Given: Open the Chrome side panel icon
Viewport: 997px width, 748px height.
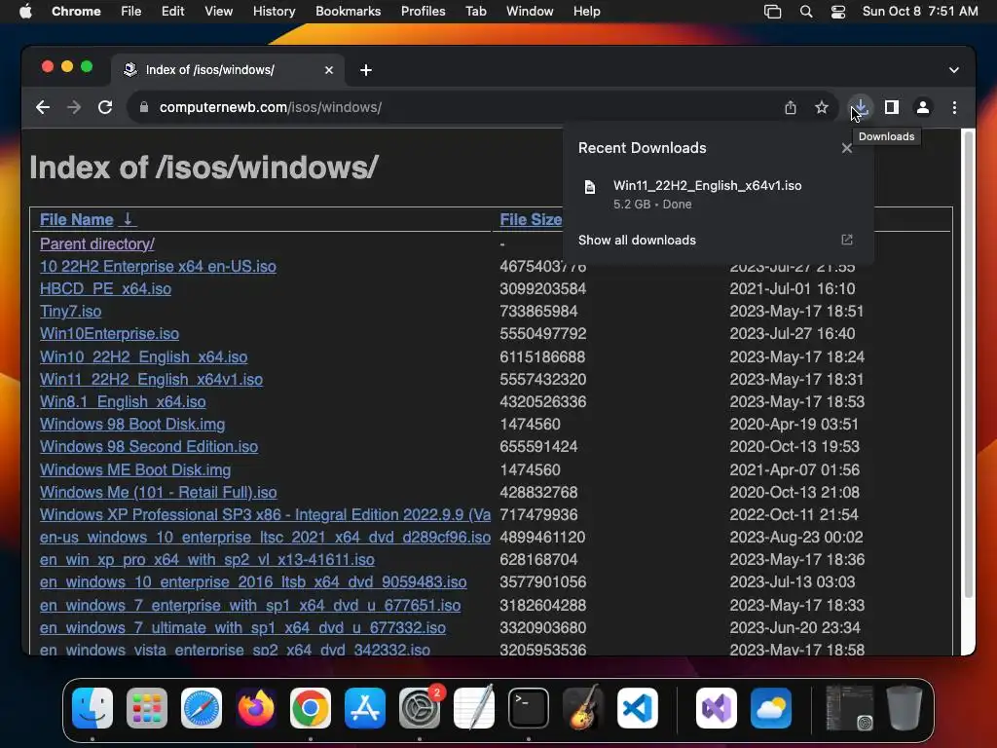Looking at the screenshot, I should click(x=892, y=107).
